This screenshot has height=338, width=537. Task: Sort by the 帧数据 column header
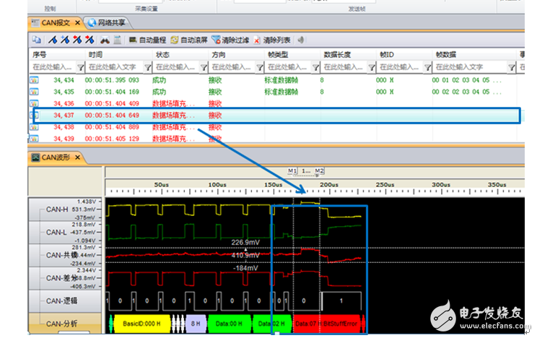[474, 54]
